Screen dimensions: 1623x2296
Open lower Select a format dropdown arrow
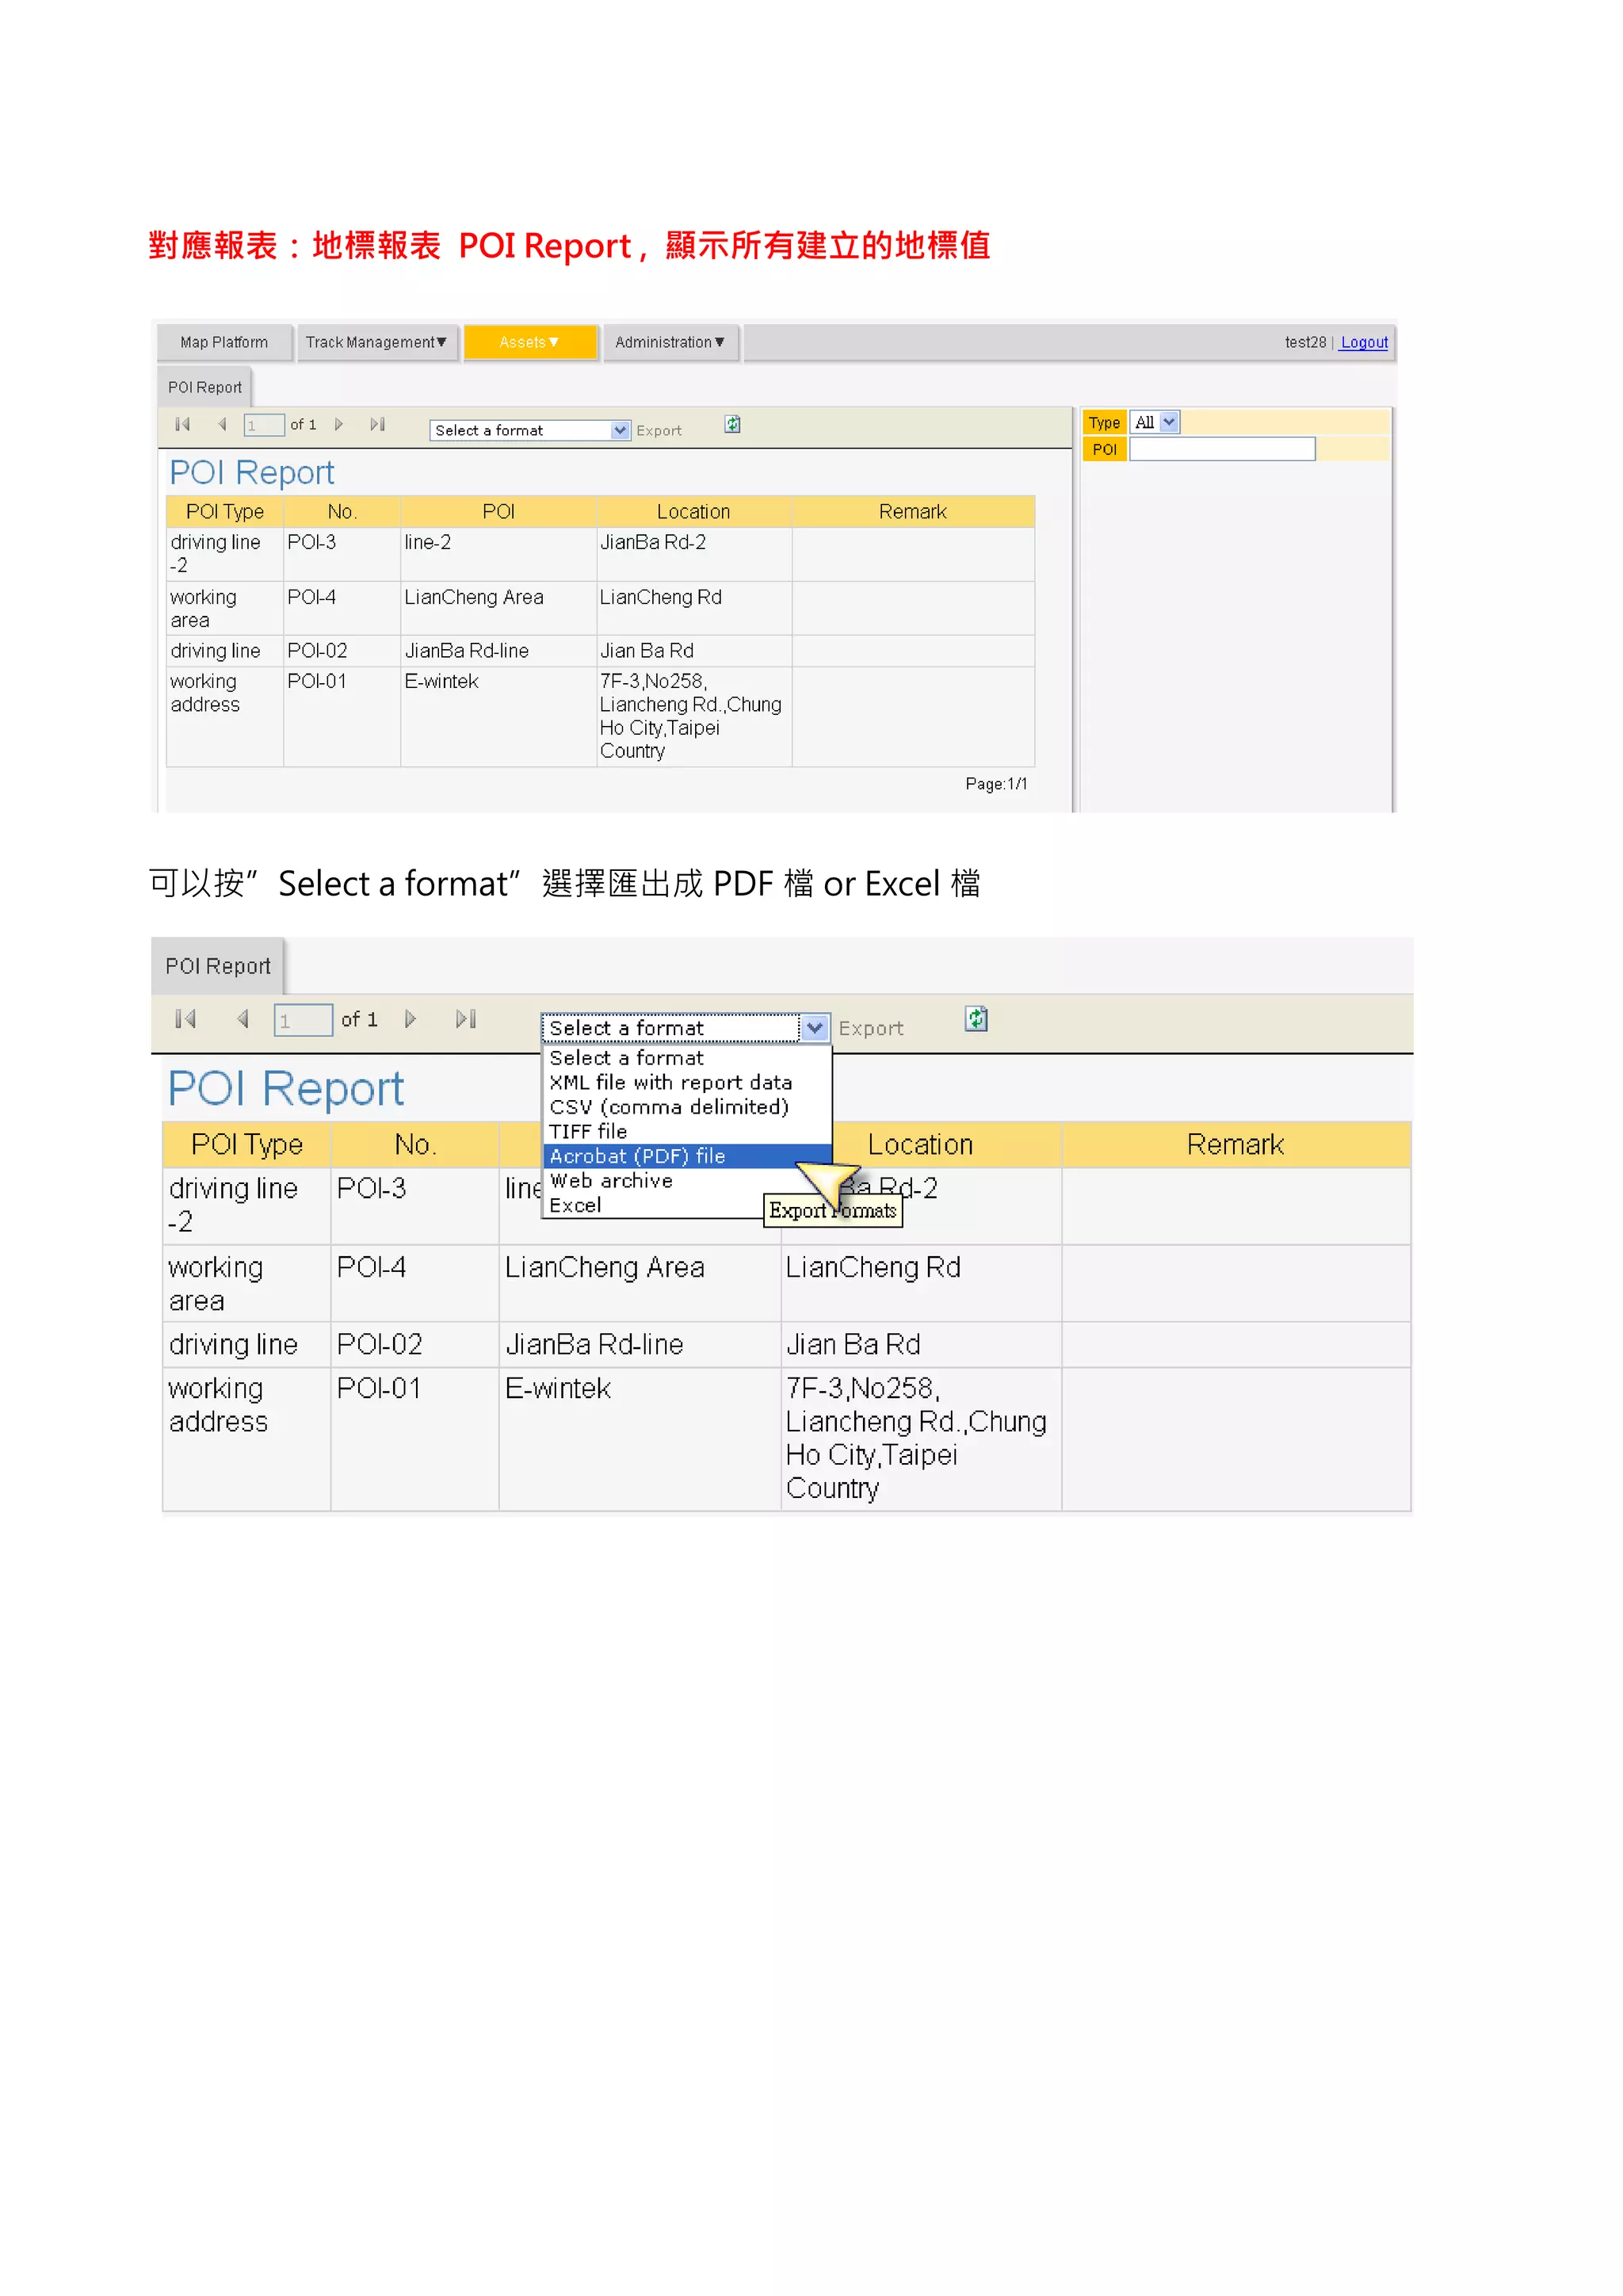[815, 1027]
